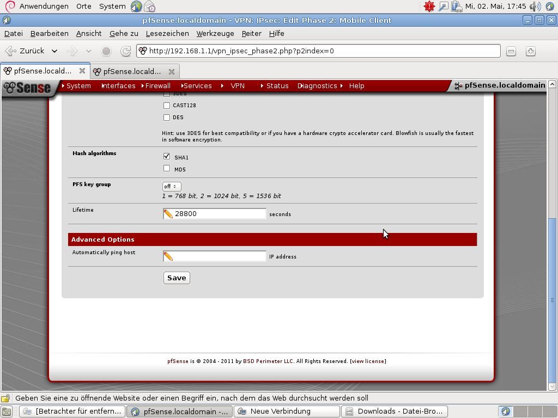Open the mail clock icon in top panel

click(149, 7)
